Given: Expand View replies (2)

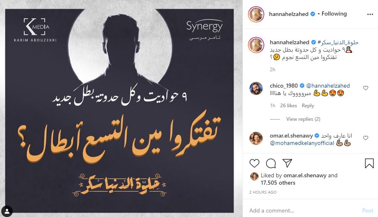Looking at the screenshot, I should [x=303, y=119].
